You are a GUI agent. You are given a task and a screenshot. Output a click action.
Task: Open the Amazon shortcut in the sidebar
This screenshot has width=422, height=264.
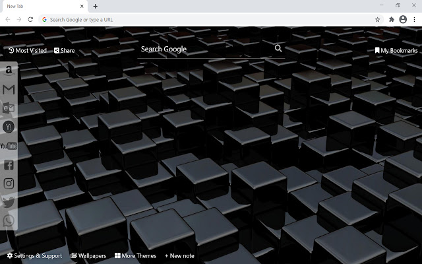click(x=9, y=71)
